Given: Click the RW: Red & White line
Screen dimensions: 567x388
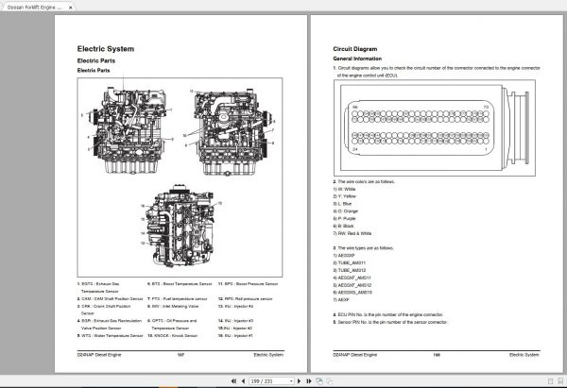Looking at the screenshot, I should (352, 233).
